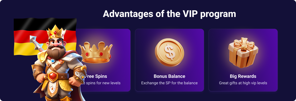296x101 pixels.
Task: Click the golden crown icon
Action: 96,53
